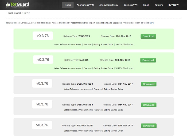This screenshot has width=187, height=138.
Task: Open Features link in REDHAT x32Bit row
Action: [98, 131]
